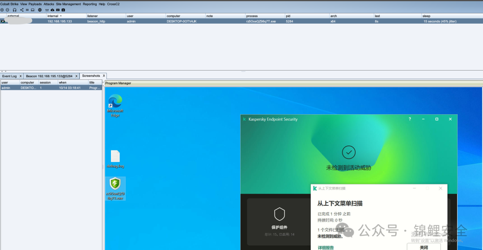Switch to session table view icon

27,10
